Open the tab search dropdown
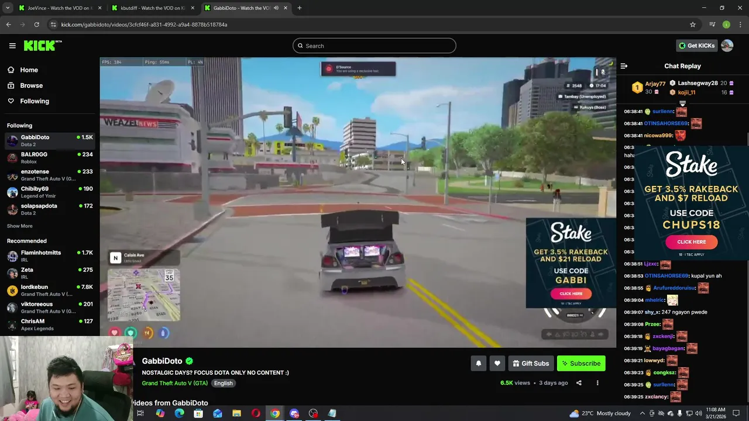The image size is (749, 421). [7, 8]
